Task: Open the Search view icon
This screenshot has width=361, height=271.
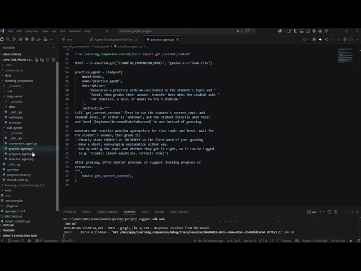Action: coord(8,40)
